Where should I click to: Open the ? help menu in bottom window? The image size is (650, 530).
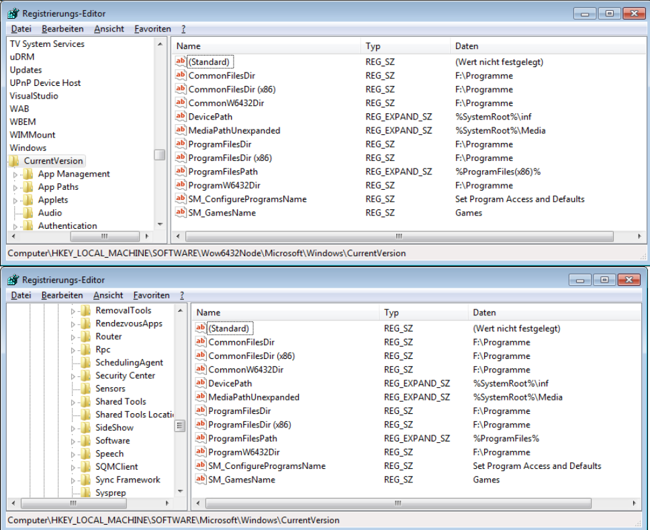[182, 295]
